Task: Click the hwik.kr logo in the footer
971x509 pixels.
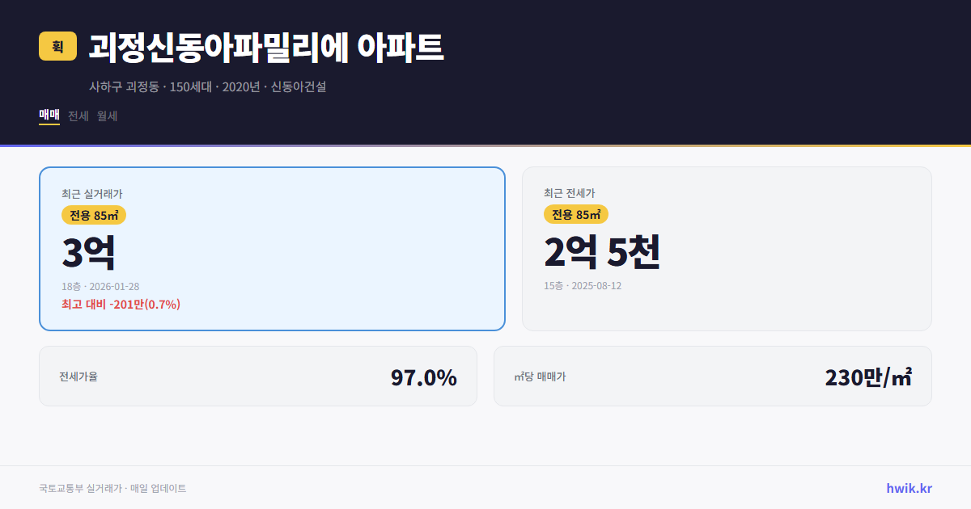Action: tap(908, 488)
